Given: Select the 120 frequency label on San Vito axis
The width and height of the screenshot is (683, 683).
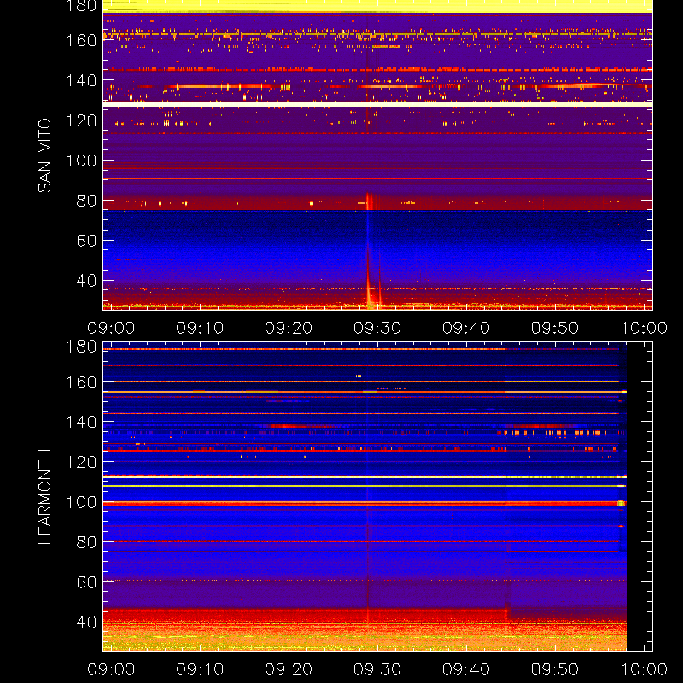Looking at the screenshot, I should point(81,120).
